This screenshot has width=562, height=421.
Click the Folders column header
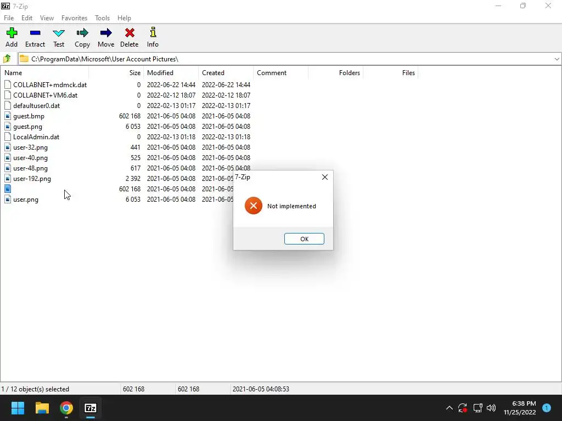point(336,73)
